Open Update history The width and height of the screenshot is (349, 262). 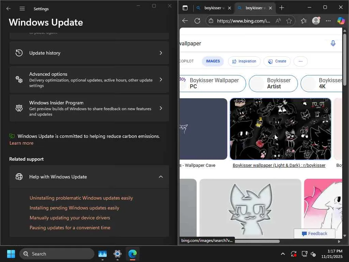pos(89,53)
